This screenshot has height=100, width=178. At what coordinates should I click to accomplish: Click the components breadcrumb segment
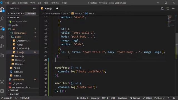[54, 14]
